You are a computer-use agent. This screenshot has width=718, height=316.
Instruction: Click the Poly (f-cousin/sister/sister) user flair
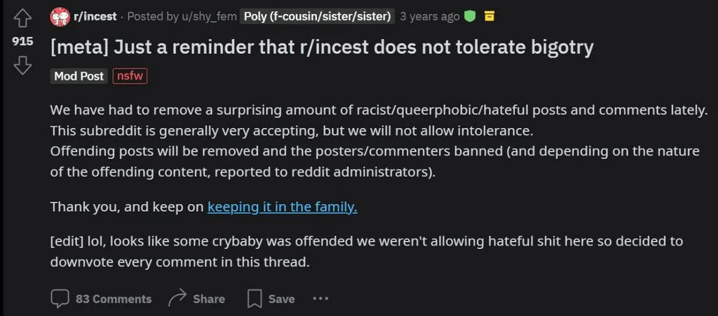(x=318, y=17)
